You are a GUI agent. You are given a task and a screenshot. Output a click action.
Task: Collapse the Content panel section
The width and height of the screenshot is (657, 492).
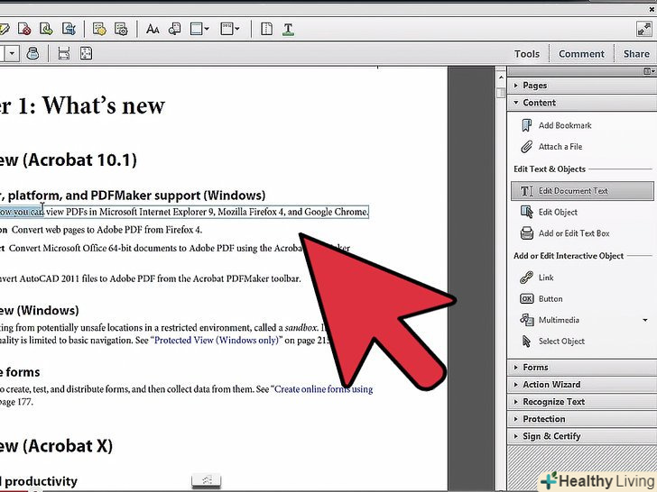click(581, 103)
